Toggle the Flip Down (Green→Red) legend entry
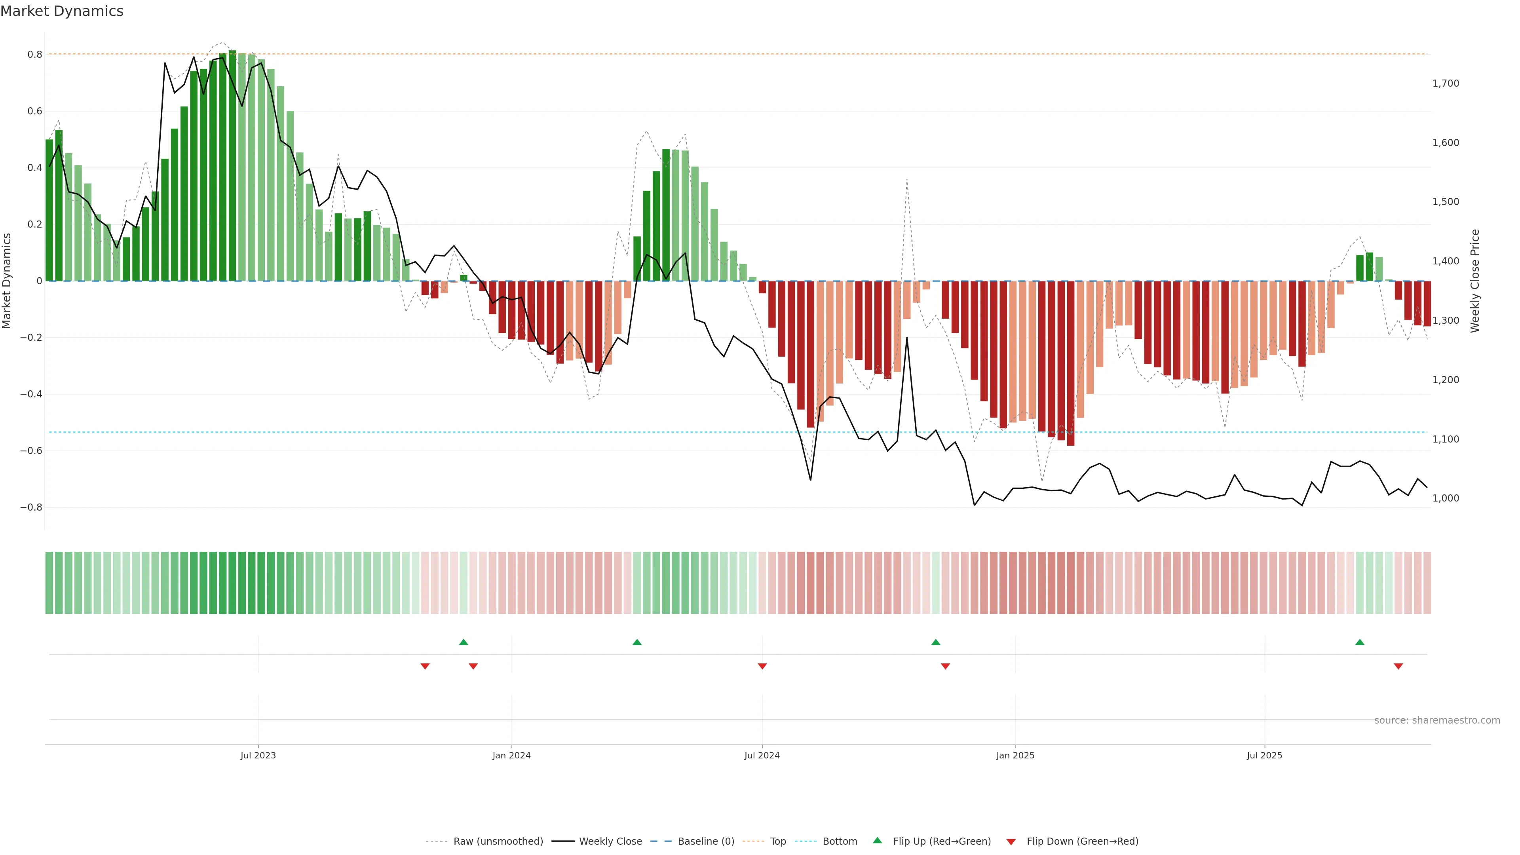This screenshot has height=855, width=1520. (x=1082, y=842)
